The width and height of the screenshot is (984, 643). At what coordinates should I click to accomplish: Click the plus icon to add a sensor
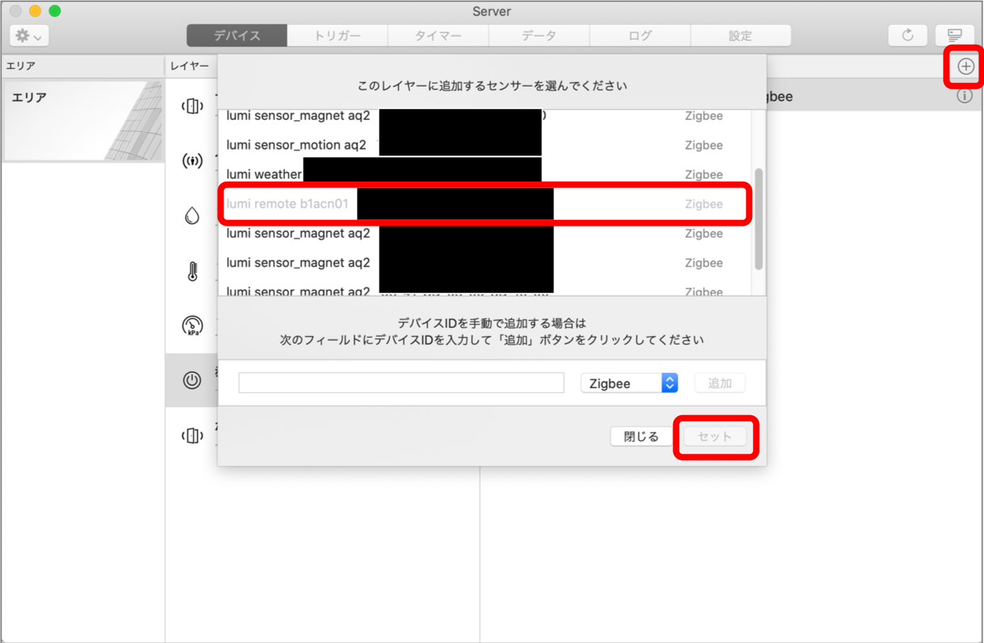965,67
